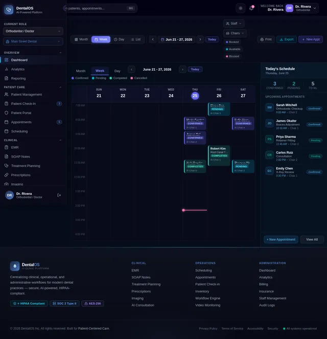The width and height of the screenshot is (327, 339).
Task: Expand the Staff filter dropdown
Action: [x=233, y=24]
